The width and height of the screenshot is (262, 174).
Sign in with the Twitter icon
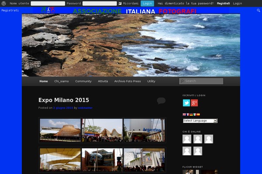coord(186,103)
